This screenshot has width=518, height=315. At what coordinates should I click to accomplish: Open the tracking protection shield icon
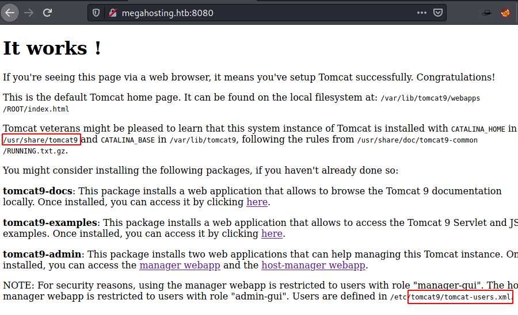[96, 13]
